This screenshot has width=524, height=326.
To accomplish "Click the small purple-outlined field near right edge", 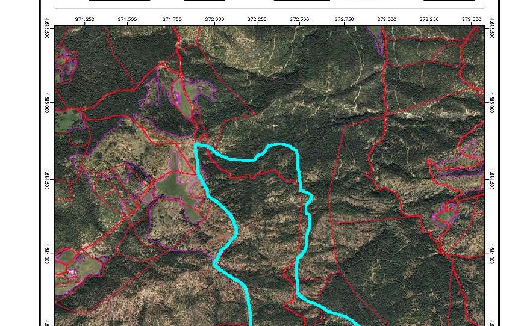I will [447, 213].
